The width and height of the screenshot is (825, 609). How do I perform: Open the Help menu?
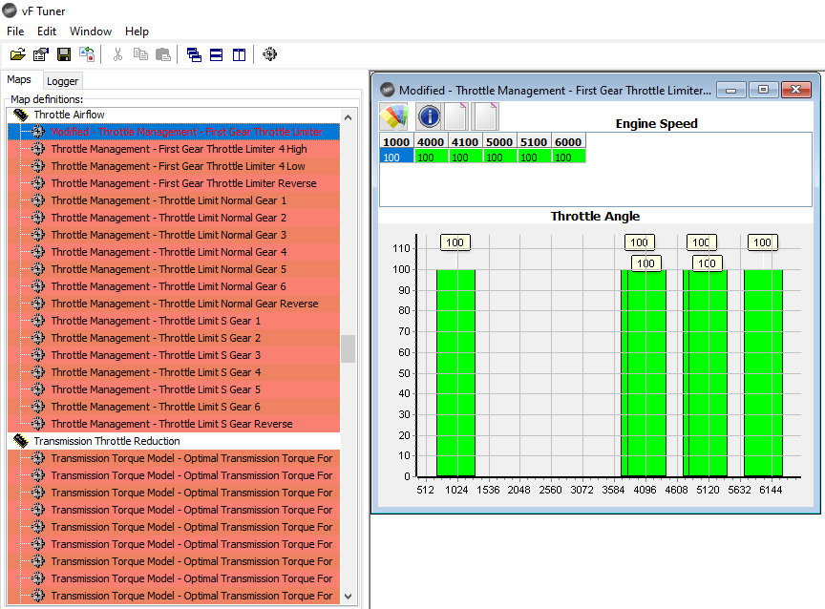[x=137, y=31]
